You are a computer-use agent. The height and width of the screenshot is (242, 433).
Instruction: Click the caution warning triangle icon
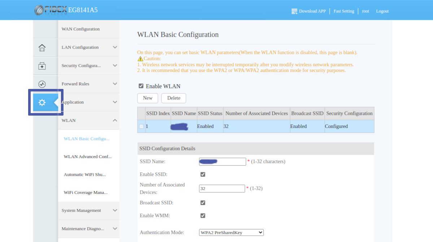tap(140, 59)
